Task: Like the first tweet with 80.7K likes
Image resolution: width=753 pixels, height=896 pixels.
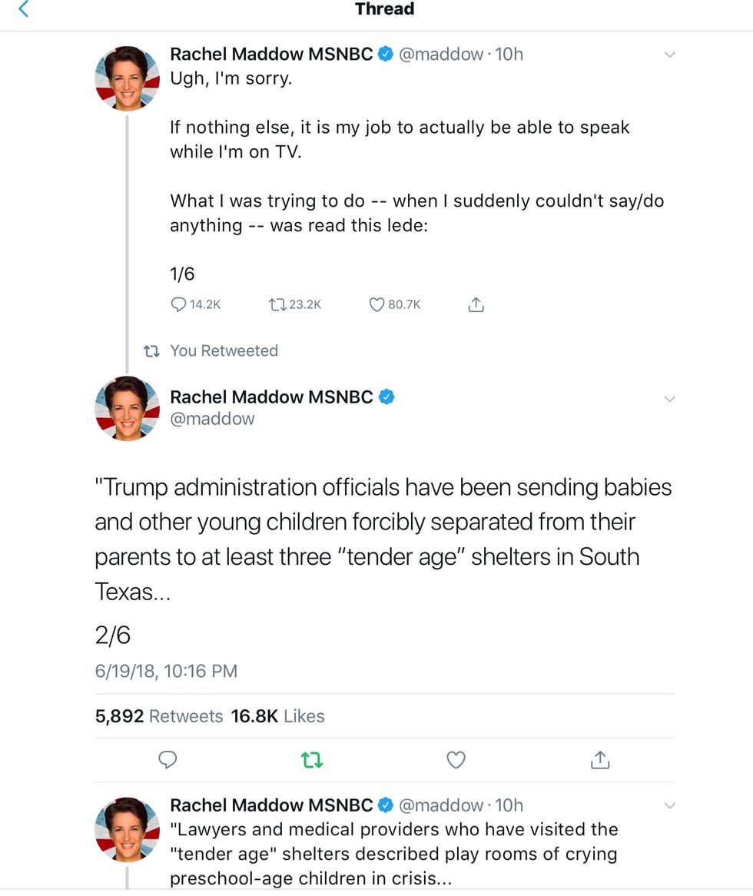Action: [376, 305]
